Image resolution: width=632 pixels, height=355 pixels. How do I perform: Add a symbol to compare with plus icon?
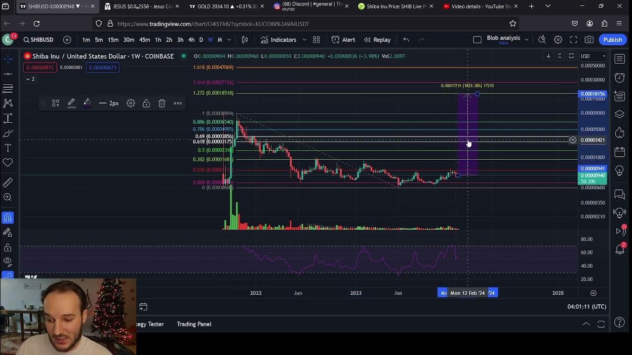coord(67,39)
